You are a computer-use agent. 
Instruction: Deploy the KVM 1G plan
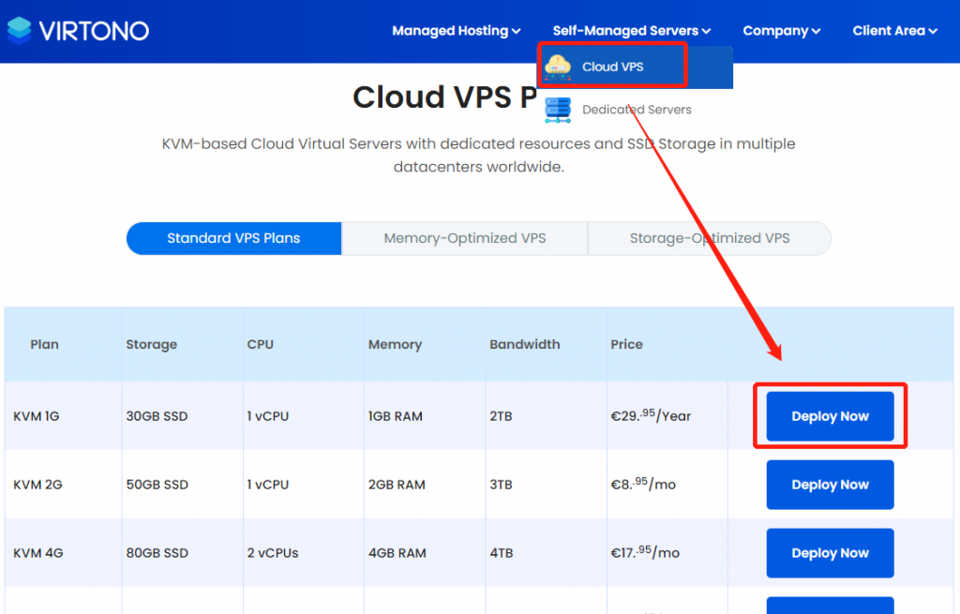tap(831, 416)
